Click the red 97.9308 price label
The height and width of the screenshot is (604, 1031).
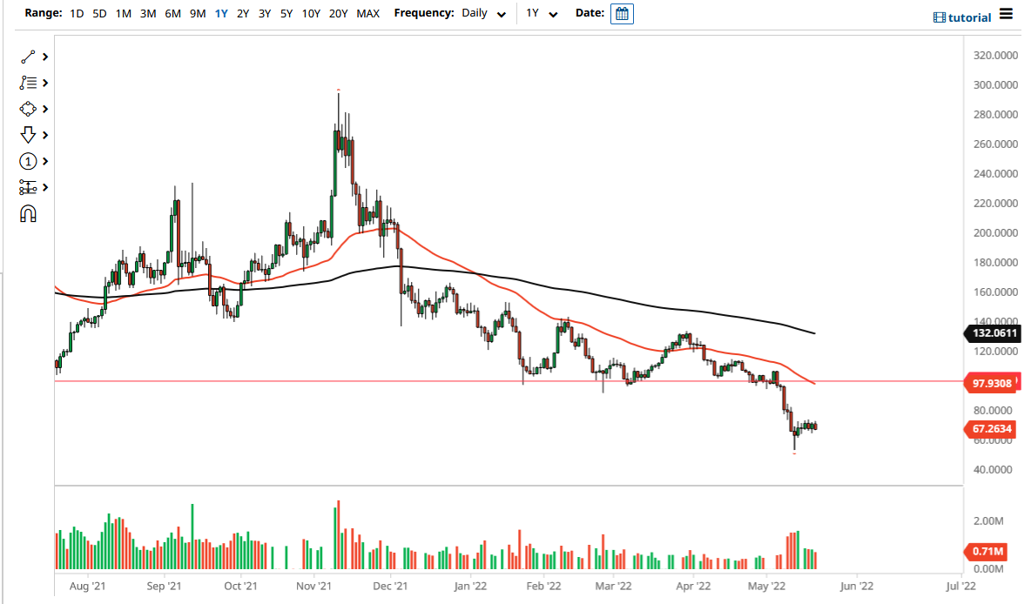click(992, 382)
